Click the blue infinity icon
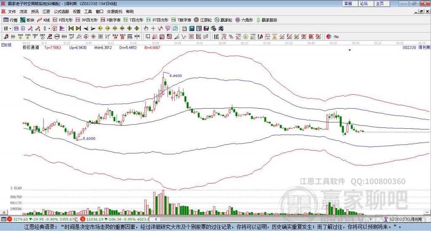Screen dimensions: 431x231 [x=336, y=36]
